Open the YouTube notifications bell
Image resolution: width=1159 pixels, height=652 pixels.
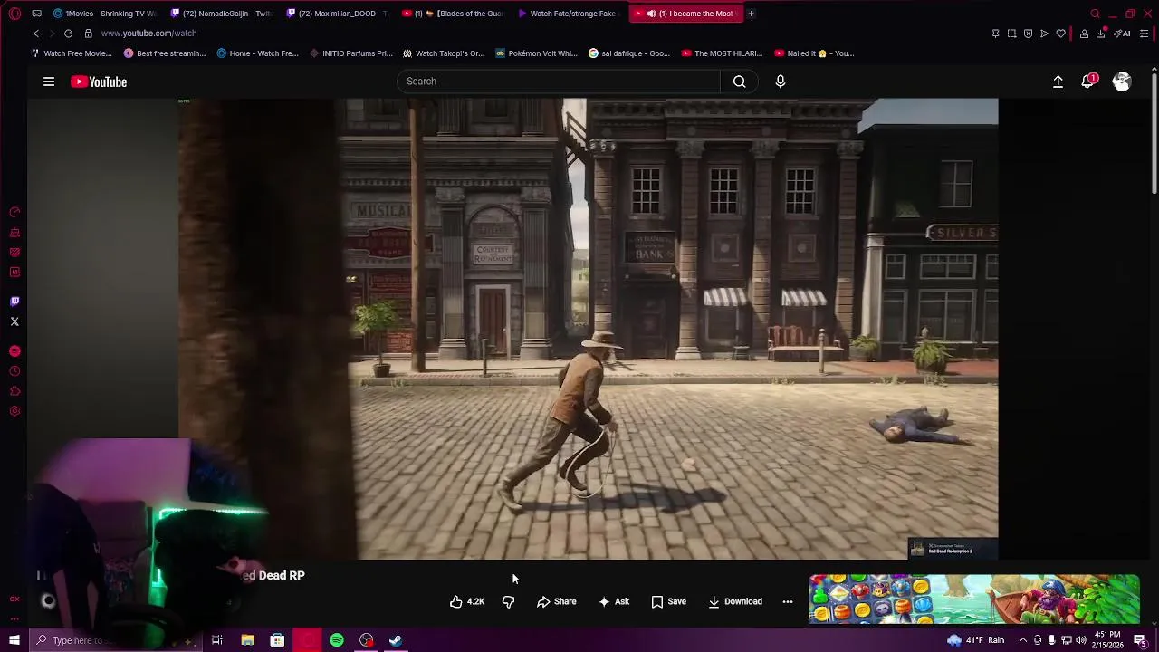1088,81
